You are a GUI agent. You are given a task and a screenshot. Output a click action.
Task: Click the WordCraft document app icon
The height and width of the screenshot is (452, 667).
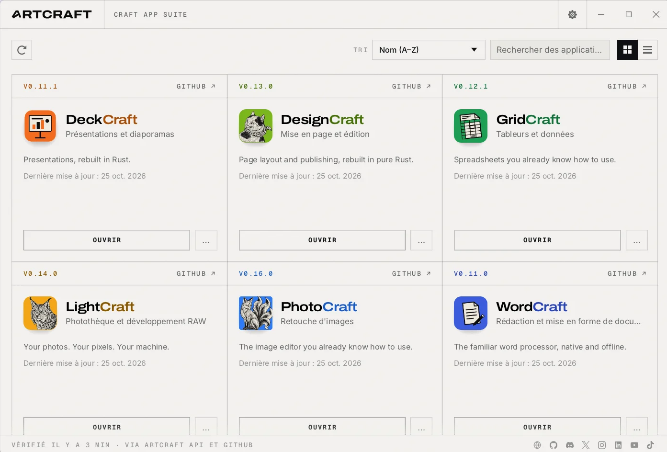pos(471,314)
